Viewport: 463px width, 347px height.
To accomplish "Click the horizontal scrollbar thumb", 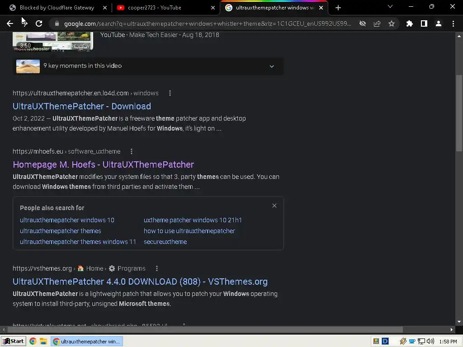I will coord(205,329).
